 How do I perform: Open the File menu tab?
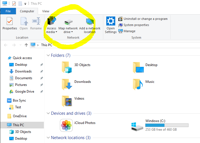pos(8,11)
